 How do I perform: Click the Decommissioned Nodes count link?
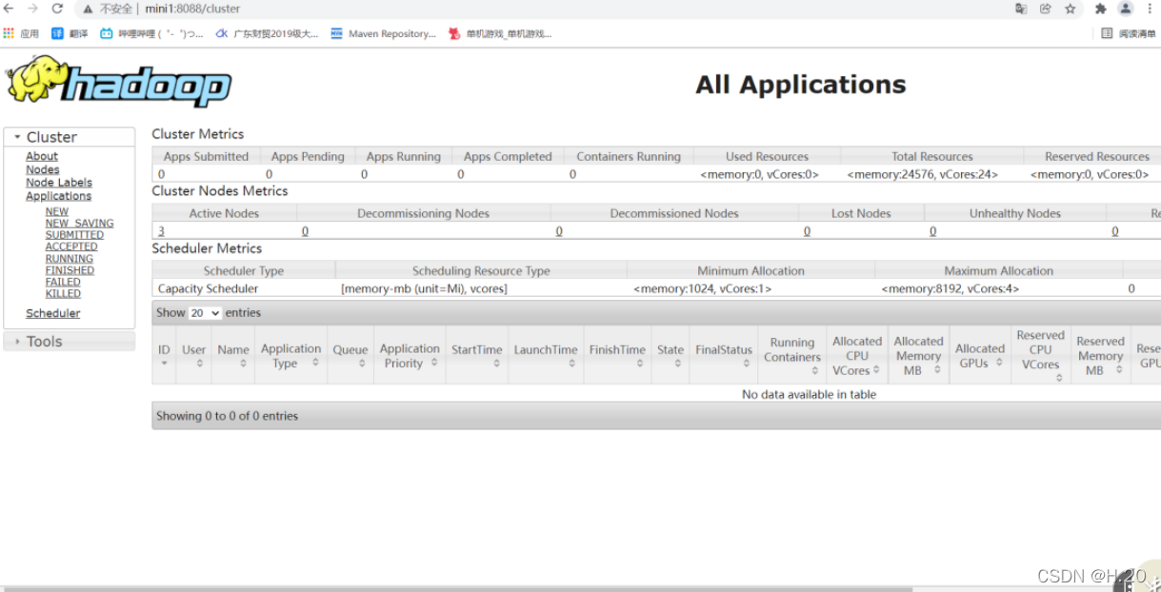tap(559, 231)
